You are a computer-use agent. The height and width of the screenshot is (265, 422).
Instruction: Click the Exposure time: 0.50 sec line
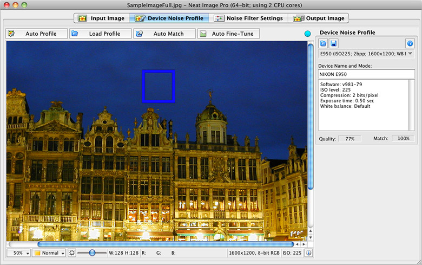coord(347,101)
